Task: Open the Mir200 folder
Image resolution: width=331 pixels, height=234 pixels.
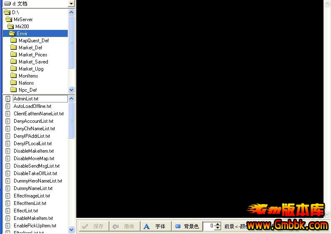Action: 22,27
